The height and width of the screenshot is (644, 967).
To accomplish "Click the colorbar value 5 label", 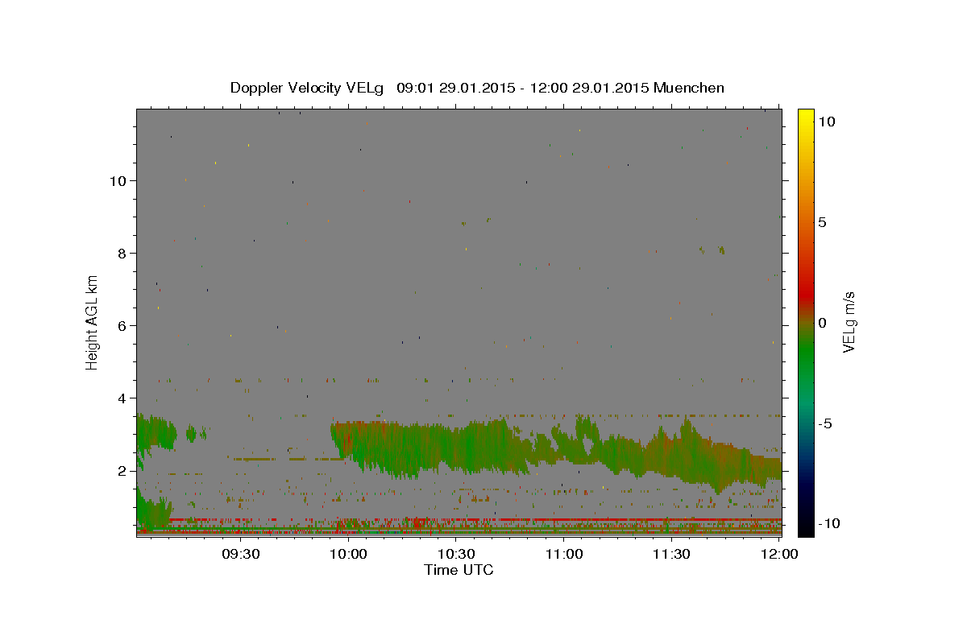I will click(x=822, y=222).
